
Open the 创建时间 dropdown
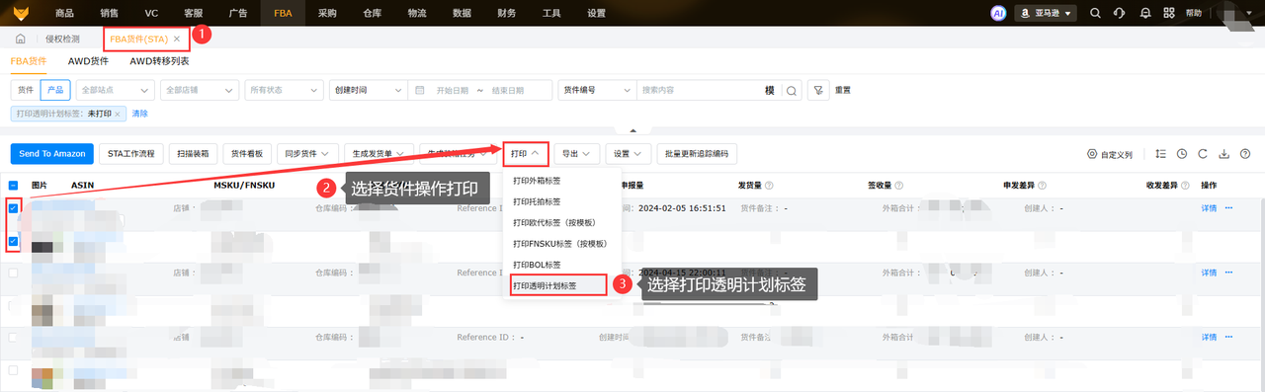point(368,90)
